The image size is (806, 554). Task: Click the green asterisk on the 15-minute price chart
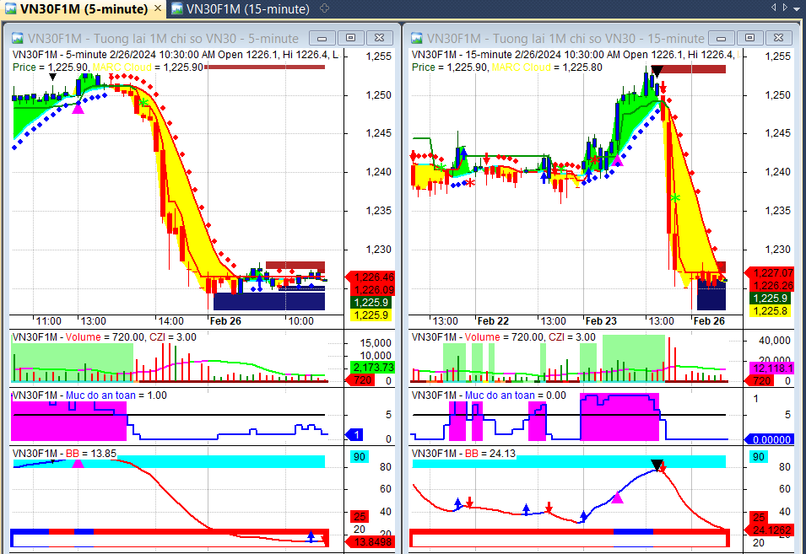coord(674,198)
